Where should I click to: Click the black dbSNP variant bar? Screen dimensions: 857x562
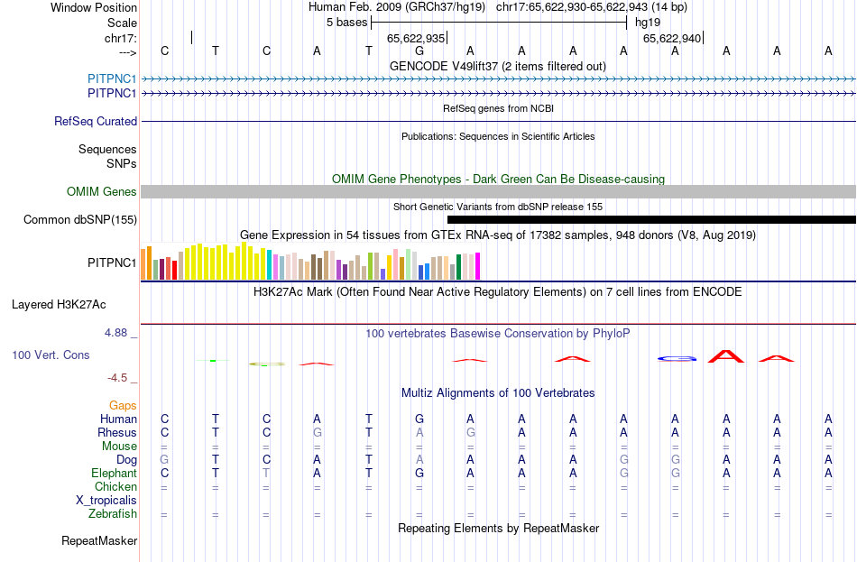pos(651,220)
